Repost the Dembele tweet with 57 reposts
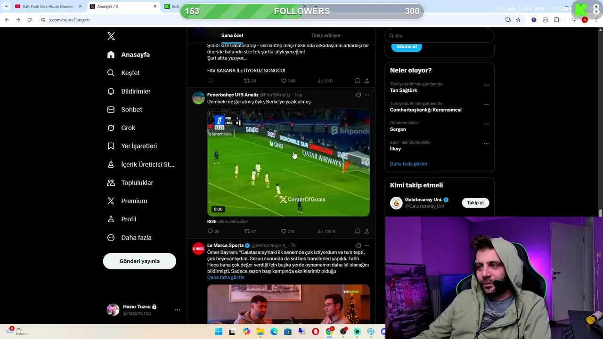 (250, 232)
